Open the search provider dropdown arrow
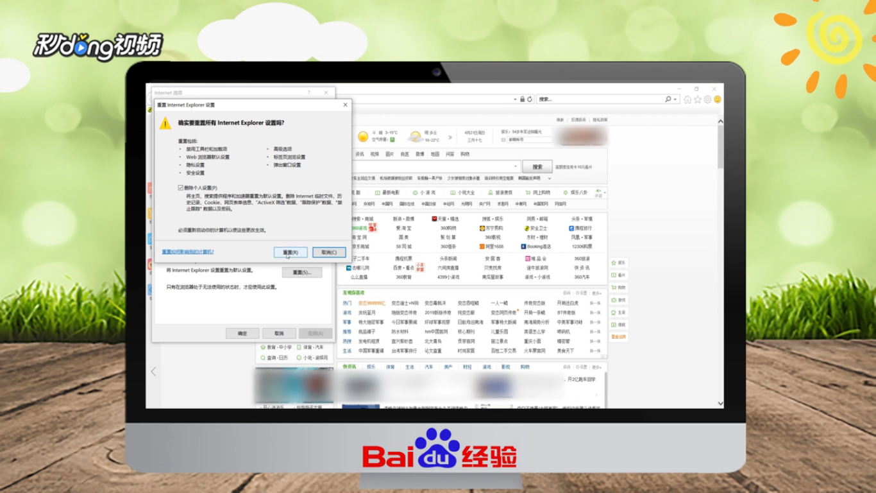876x493 pixels. click(x=676, y=99)
